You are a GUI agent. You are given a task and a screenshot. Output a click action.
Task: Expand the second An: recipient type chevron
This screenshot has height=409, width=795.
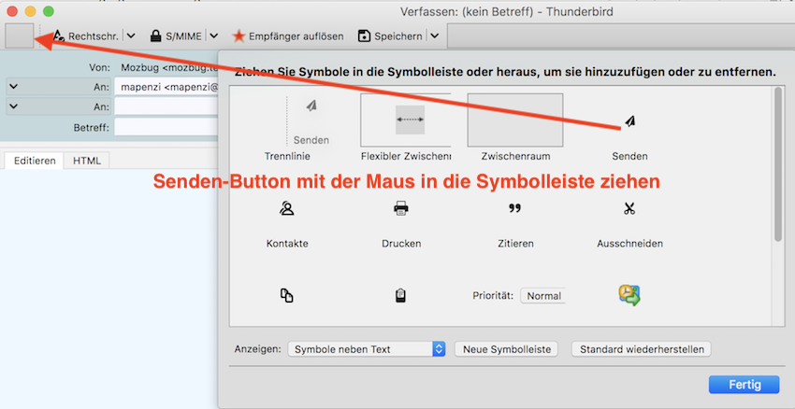[14, 106]
